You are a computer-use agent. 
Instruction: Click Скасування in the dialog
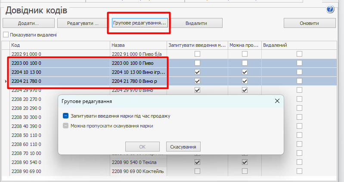click(183, 146)
